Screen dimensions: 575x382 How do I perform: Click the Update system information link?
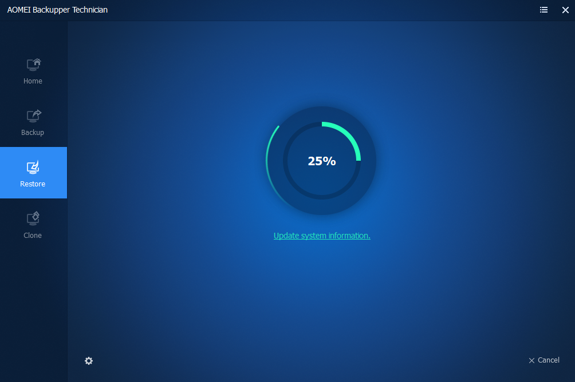tap(322, 236)
